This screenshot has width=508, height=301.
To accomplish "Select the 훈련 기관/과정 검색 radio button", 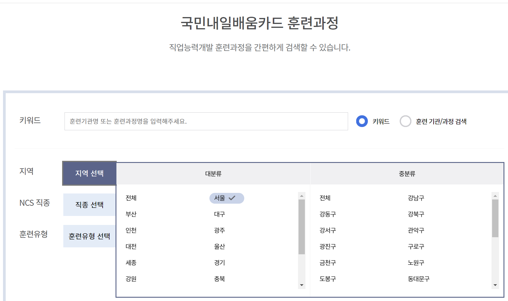I will [x=405, y=121].
